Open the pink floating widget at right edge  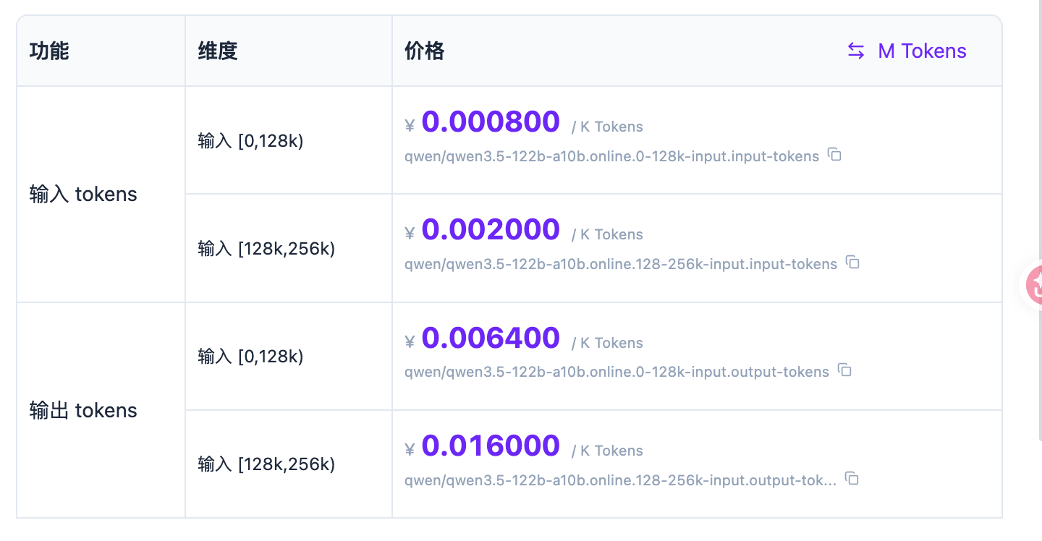pyautogui.click(x=1034, y=284)
